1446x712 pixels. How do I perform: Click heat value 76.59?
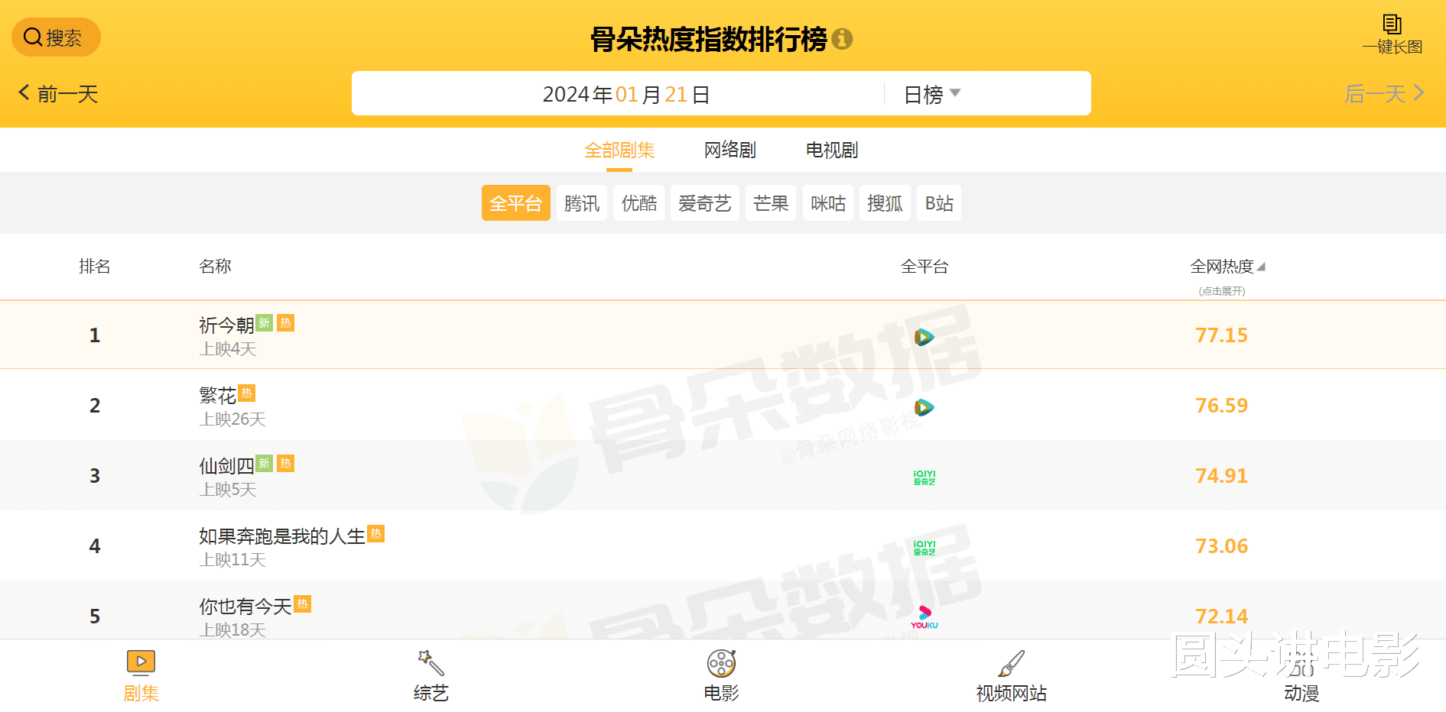1221,406
